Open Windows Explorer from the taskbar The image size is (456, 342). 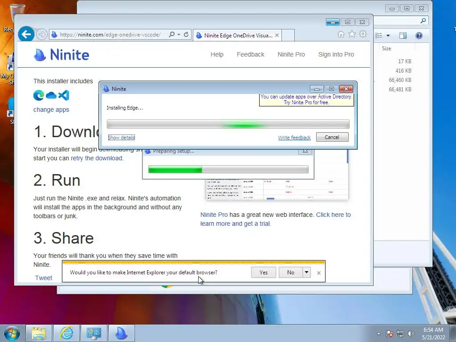[x=39, y=333]
